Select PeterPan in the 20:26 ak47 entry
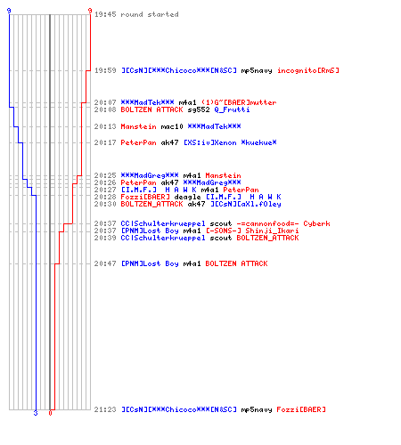This screenshot has height=445, width=401. (138, 182)
